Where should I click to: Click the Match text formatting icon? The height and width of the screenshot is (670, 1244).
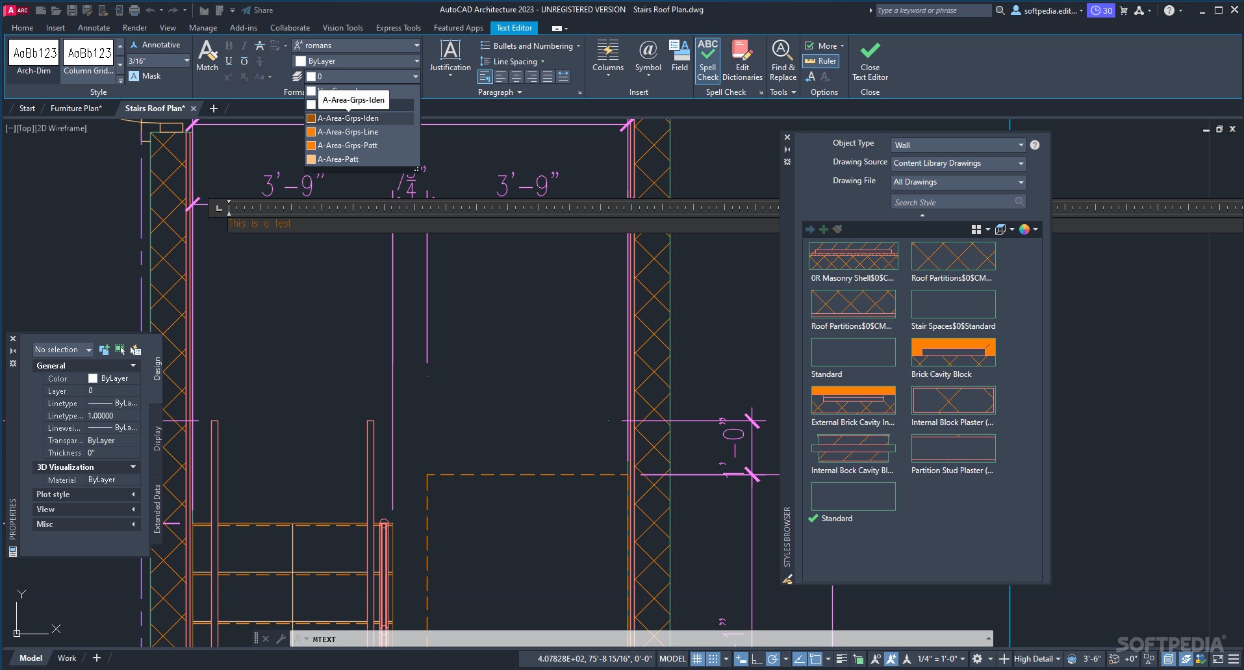pyautogui.click(x=207, y=55)
